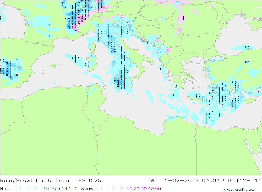Click the "Rain" legend label
This screenshot has height=192, width=262.
point(5,189)
